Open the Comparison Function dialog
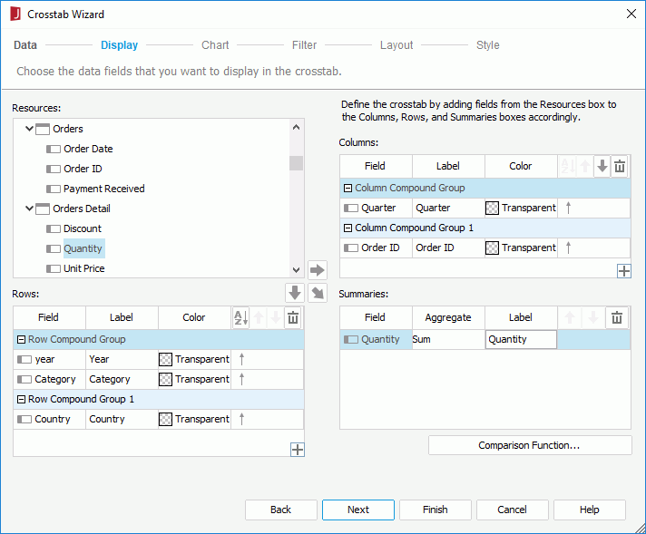This screenshot has width=646, height=534. tap(529, 445)
